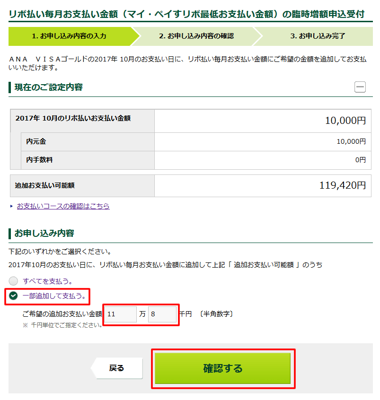
Task: Click the 内元金 row label
Action: pos(36,141)
